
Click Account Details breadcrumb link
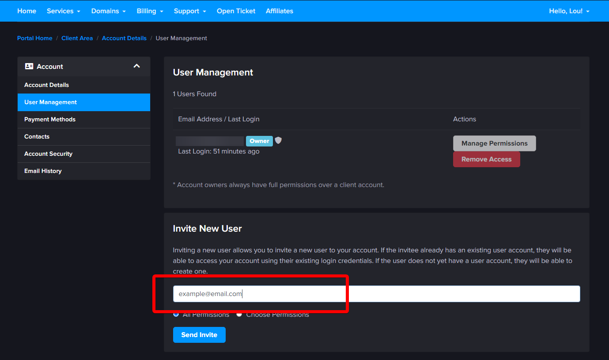click(x=124, y=38)
